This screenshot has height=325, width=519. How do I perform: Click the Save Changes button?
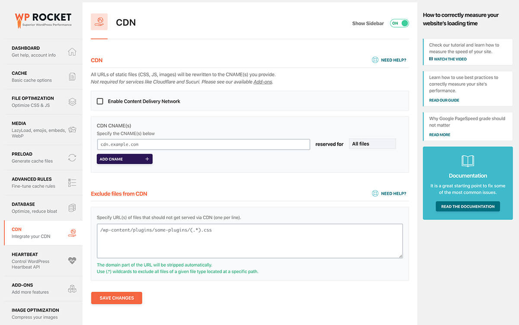pyautogui.click(x=117, y=298)
